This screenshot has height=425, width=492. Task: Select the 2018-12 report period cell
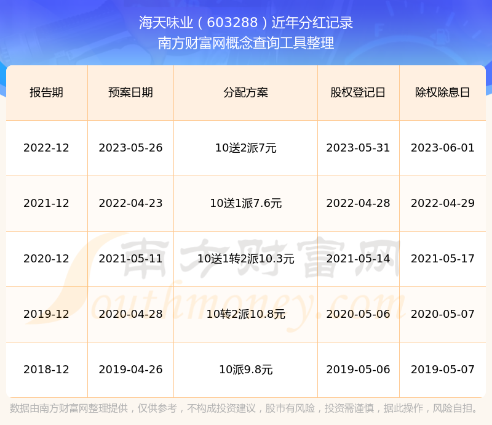47,370
